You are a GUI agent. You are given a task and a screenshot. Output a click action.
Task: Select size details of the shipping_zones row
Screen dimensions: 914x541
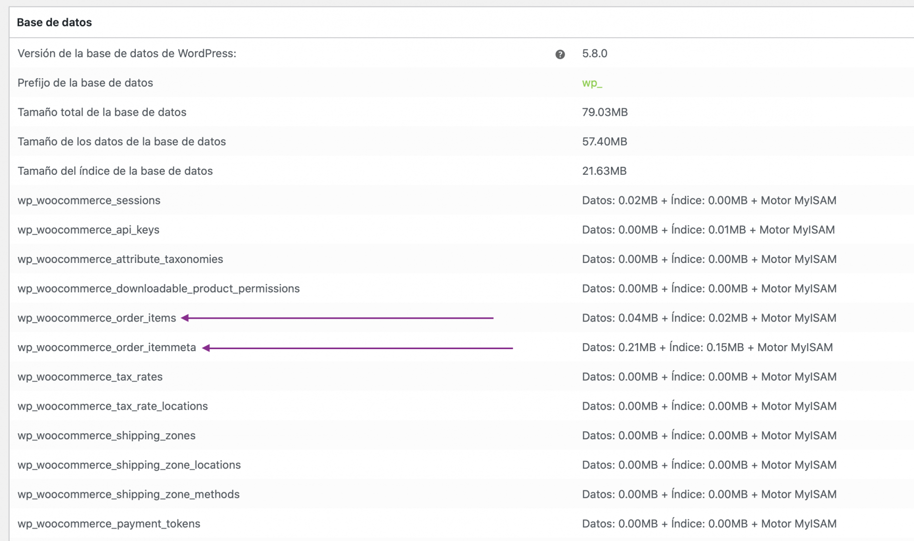point(709,436)
